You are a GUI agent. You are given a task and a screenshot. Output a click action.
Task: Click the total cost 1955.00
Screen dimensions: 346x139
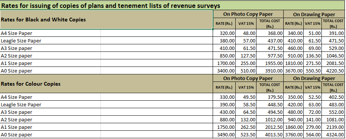click(270, 63)
